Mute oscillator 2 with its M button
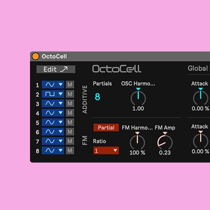 click(x=70, y=94)
